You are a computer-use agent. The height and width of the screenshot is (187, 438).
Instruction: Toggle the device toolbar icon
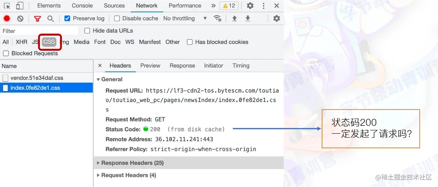pos(20,6)
